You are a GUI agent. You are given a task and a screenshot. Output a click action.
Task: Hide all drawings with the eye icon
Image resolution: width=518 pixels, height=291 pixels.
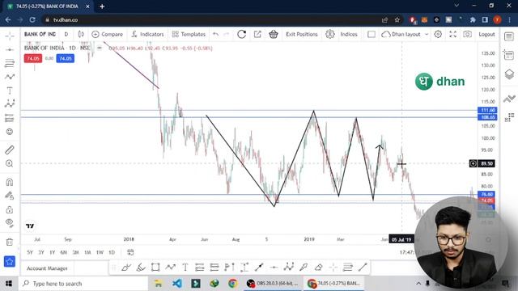(10, 223)
